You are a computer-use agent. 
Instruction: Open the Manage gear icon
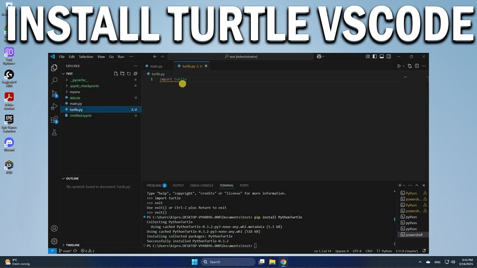point(54,241)
